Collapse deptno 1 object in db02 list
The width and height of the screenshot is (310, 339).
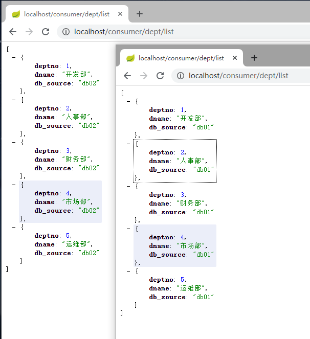tap(14, 57)
